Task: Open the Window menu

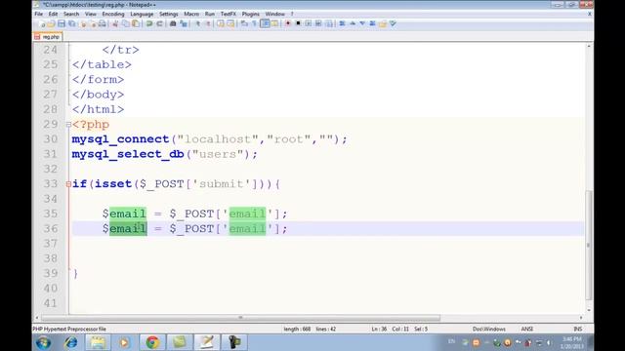Action: point(275,14)
